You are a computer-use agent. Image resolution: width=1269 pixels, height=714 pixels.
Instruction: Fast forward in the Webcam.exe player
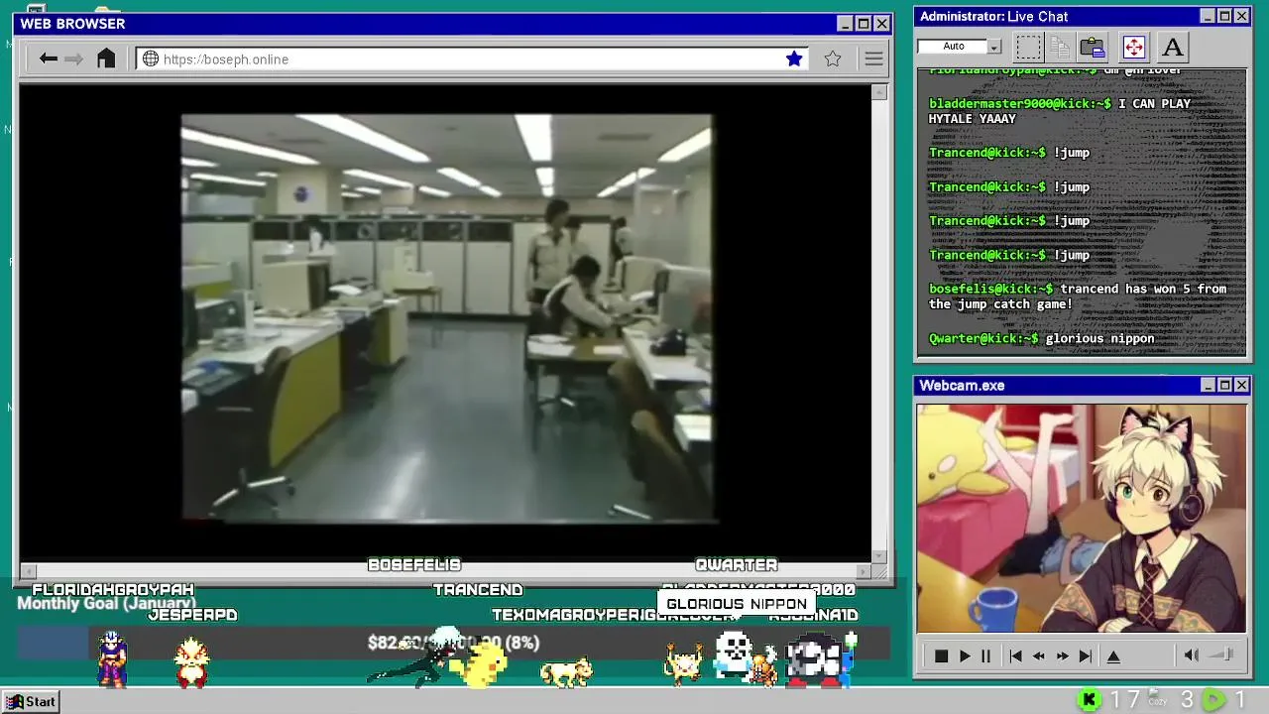(x=1062, y=655)
